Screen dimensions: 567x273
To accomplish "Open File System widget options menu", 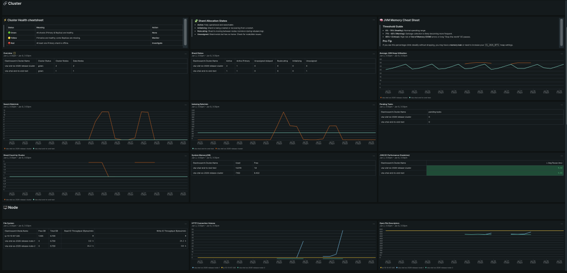I will click(x=185, y=223).
